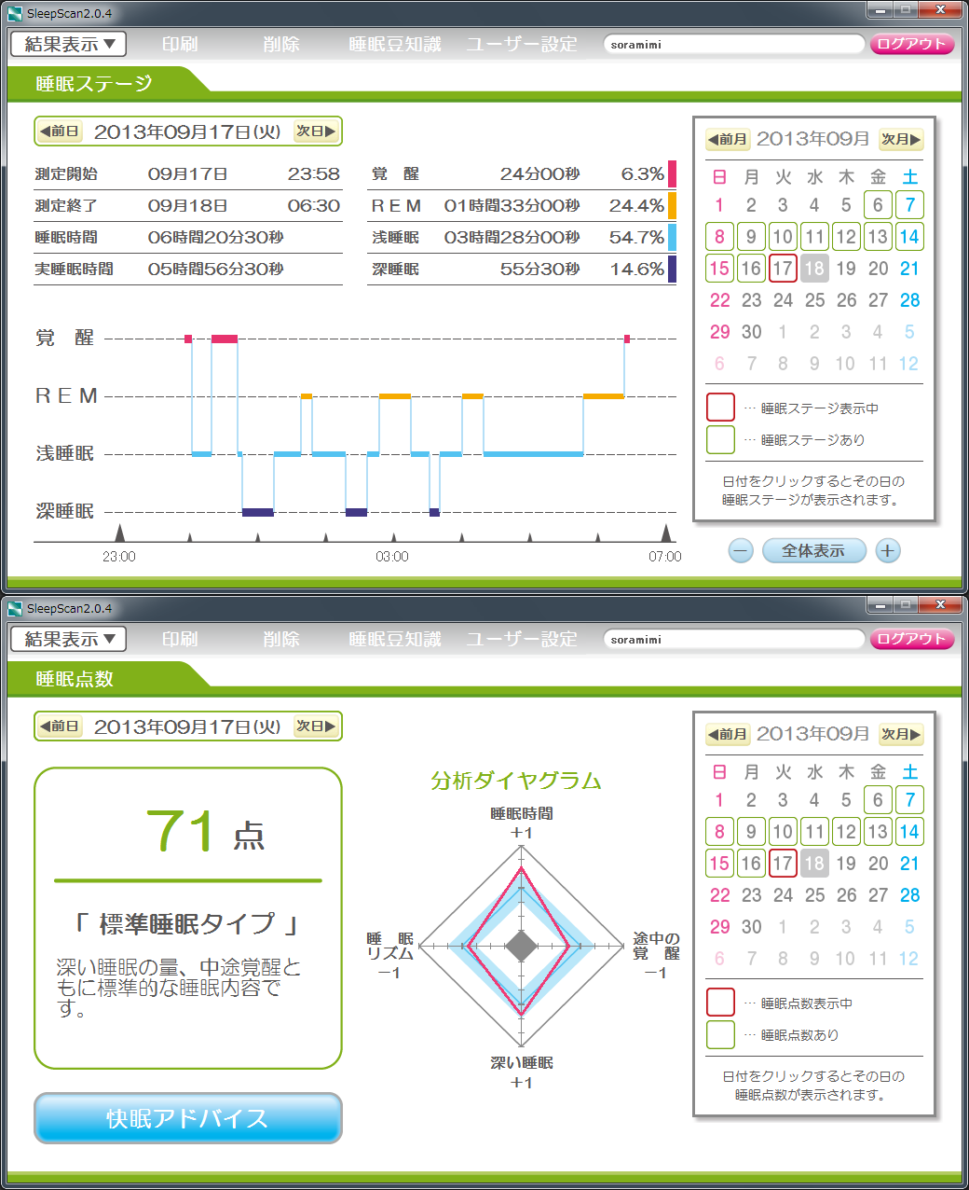Show previous month in top calendar
969x1190 pixels.
click(728, 139)
